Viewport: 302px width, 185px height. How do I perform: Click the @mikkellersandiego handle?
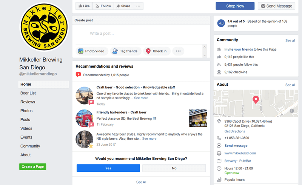[38, 74]
